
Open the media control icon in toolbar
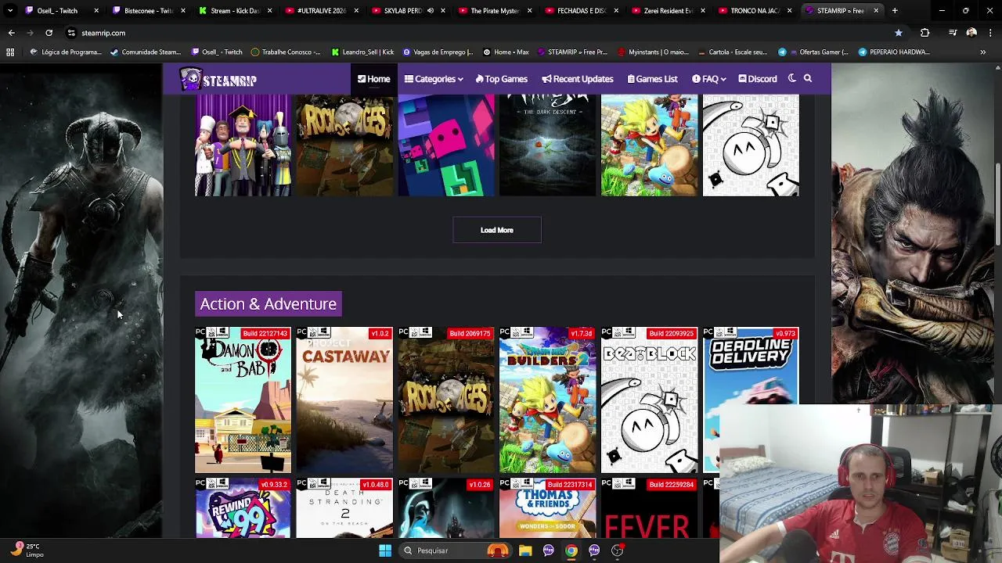(953, 33)
